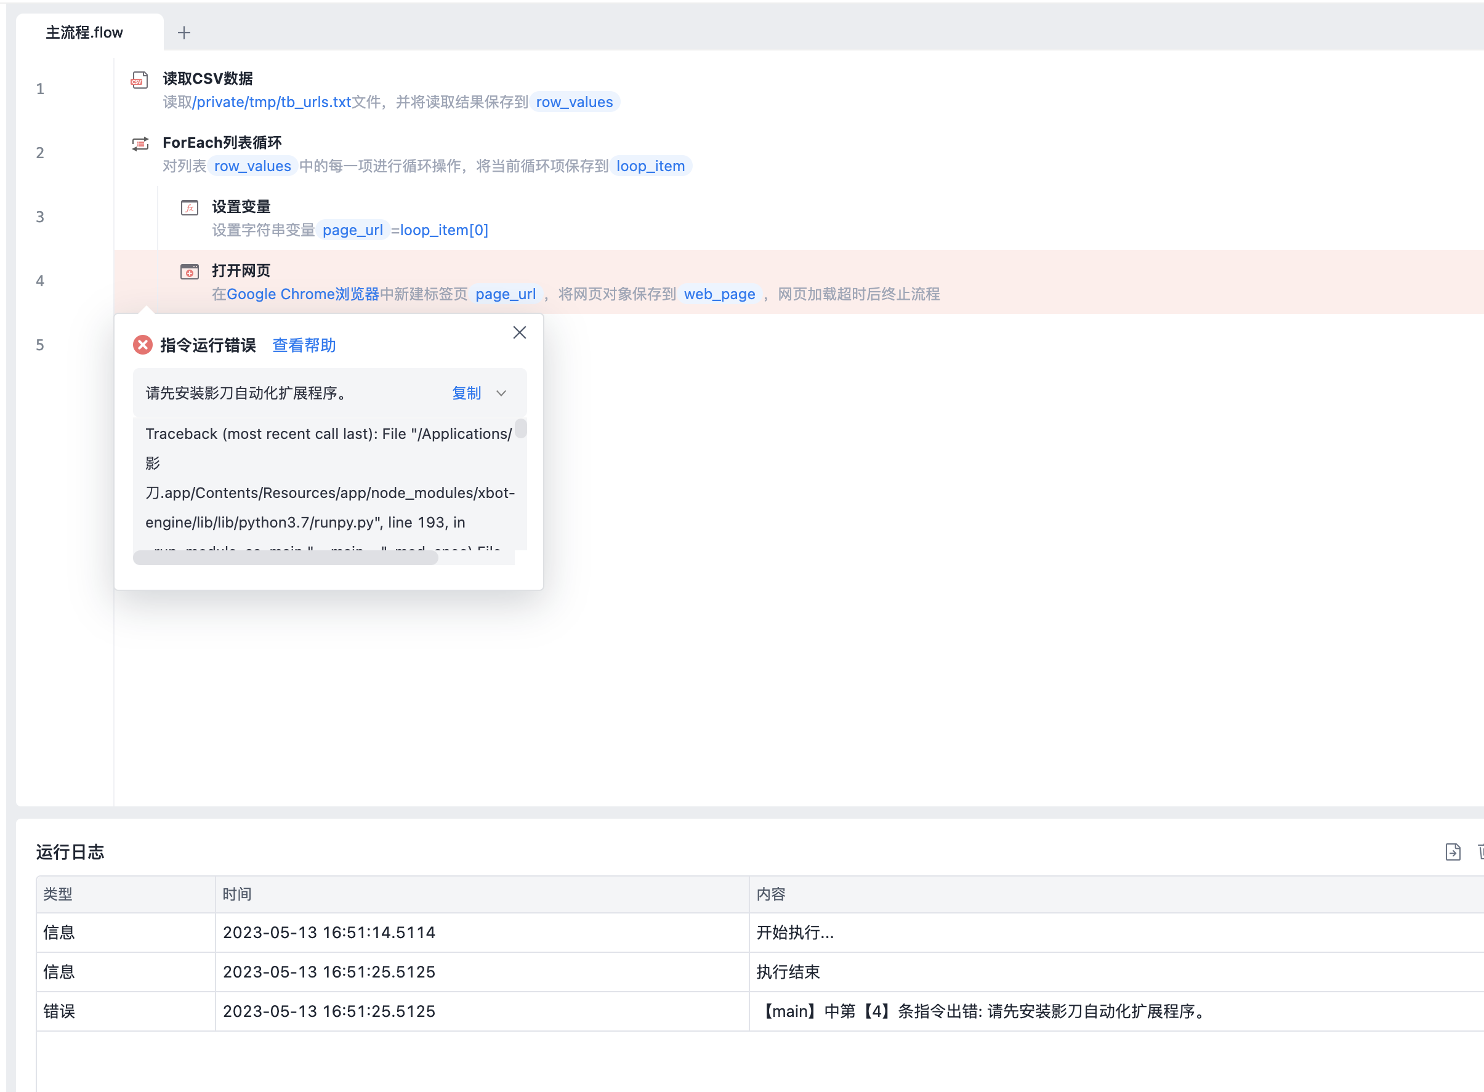Expand the error message chevron
Viewport: 1484px width, 1092px height.
point(501,393)
